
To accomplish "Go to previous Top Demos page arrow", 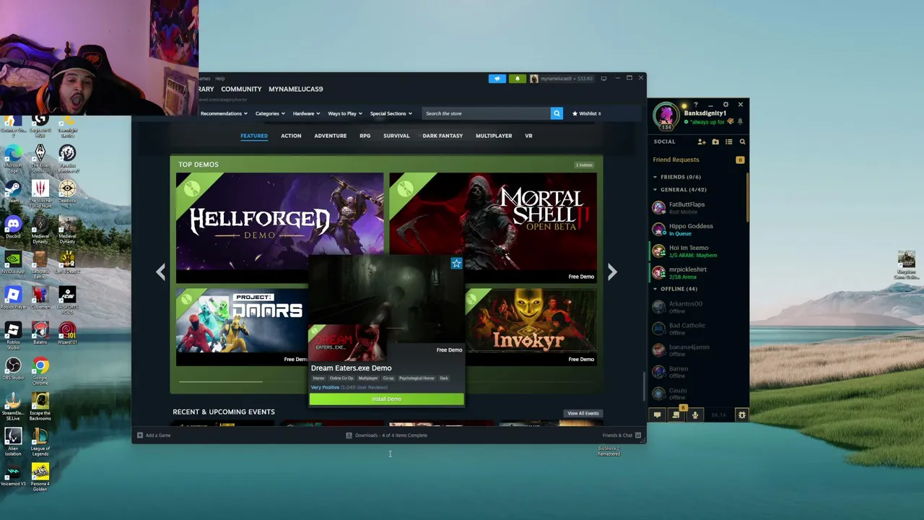I will [x=160, y=272].
